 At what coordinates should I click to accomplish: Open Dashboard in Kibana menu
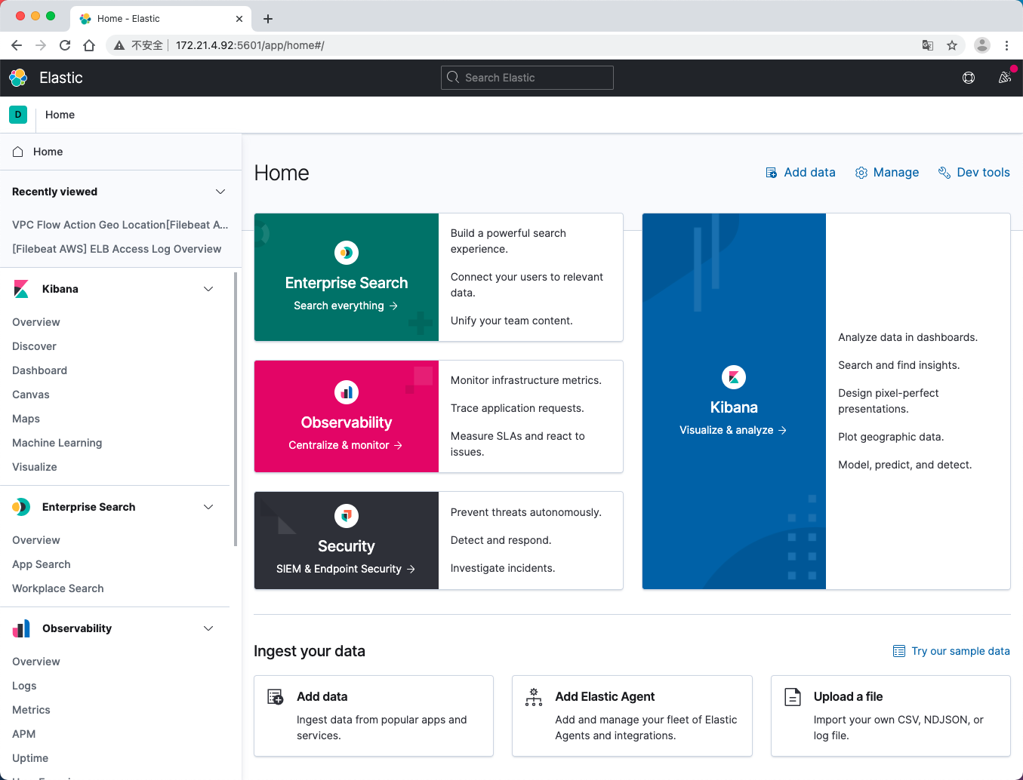point(39,370)
